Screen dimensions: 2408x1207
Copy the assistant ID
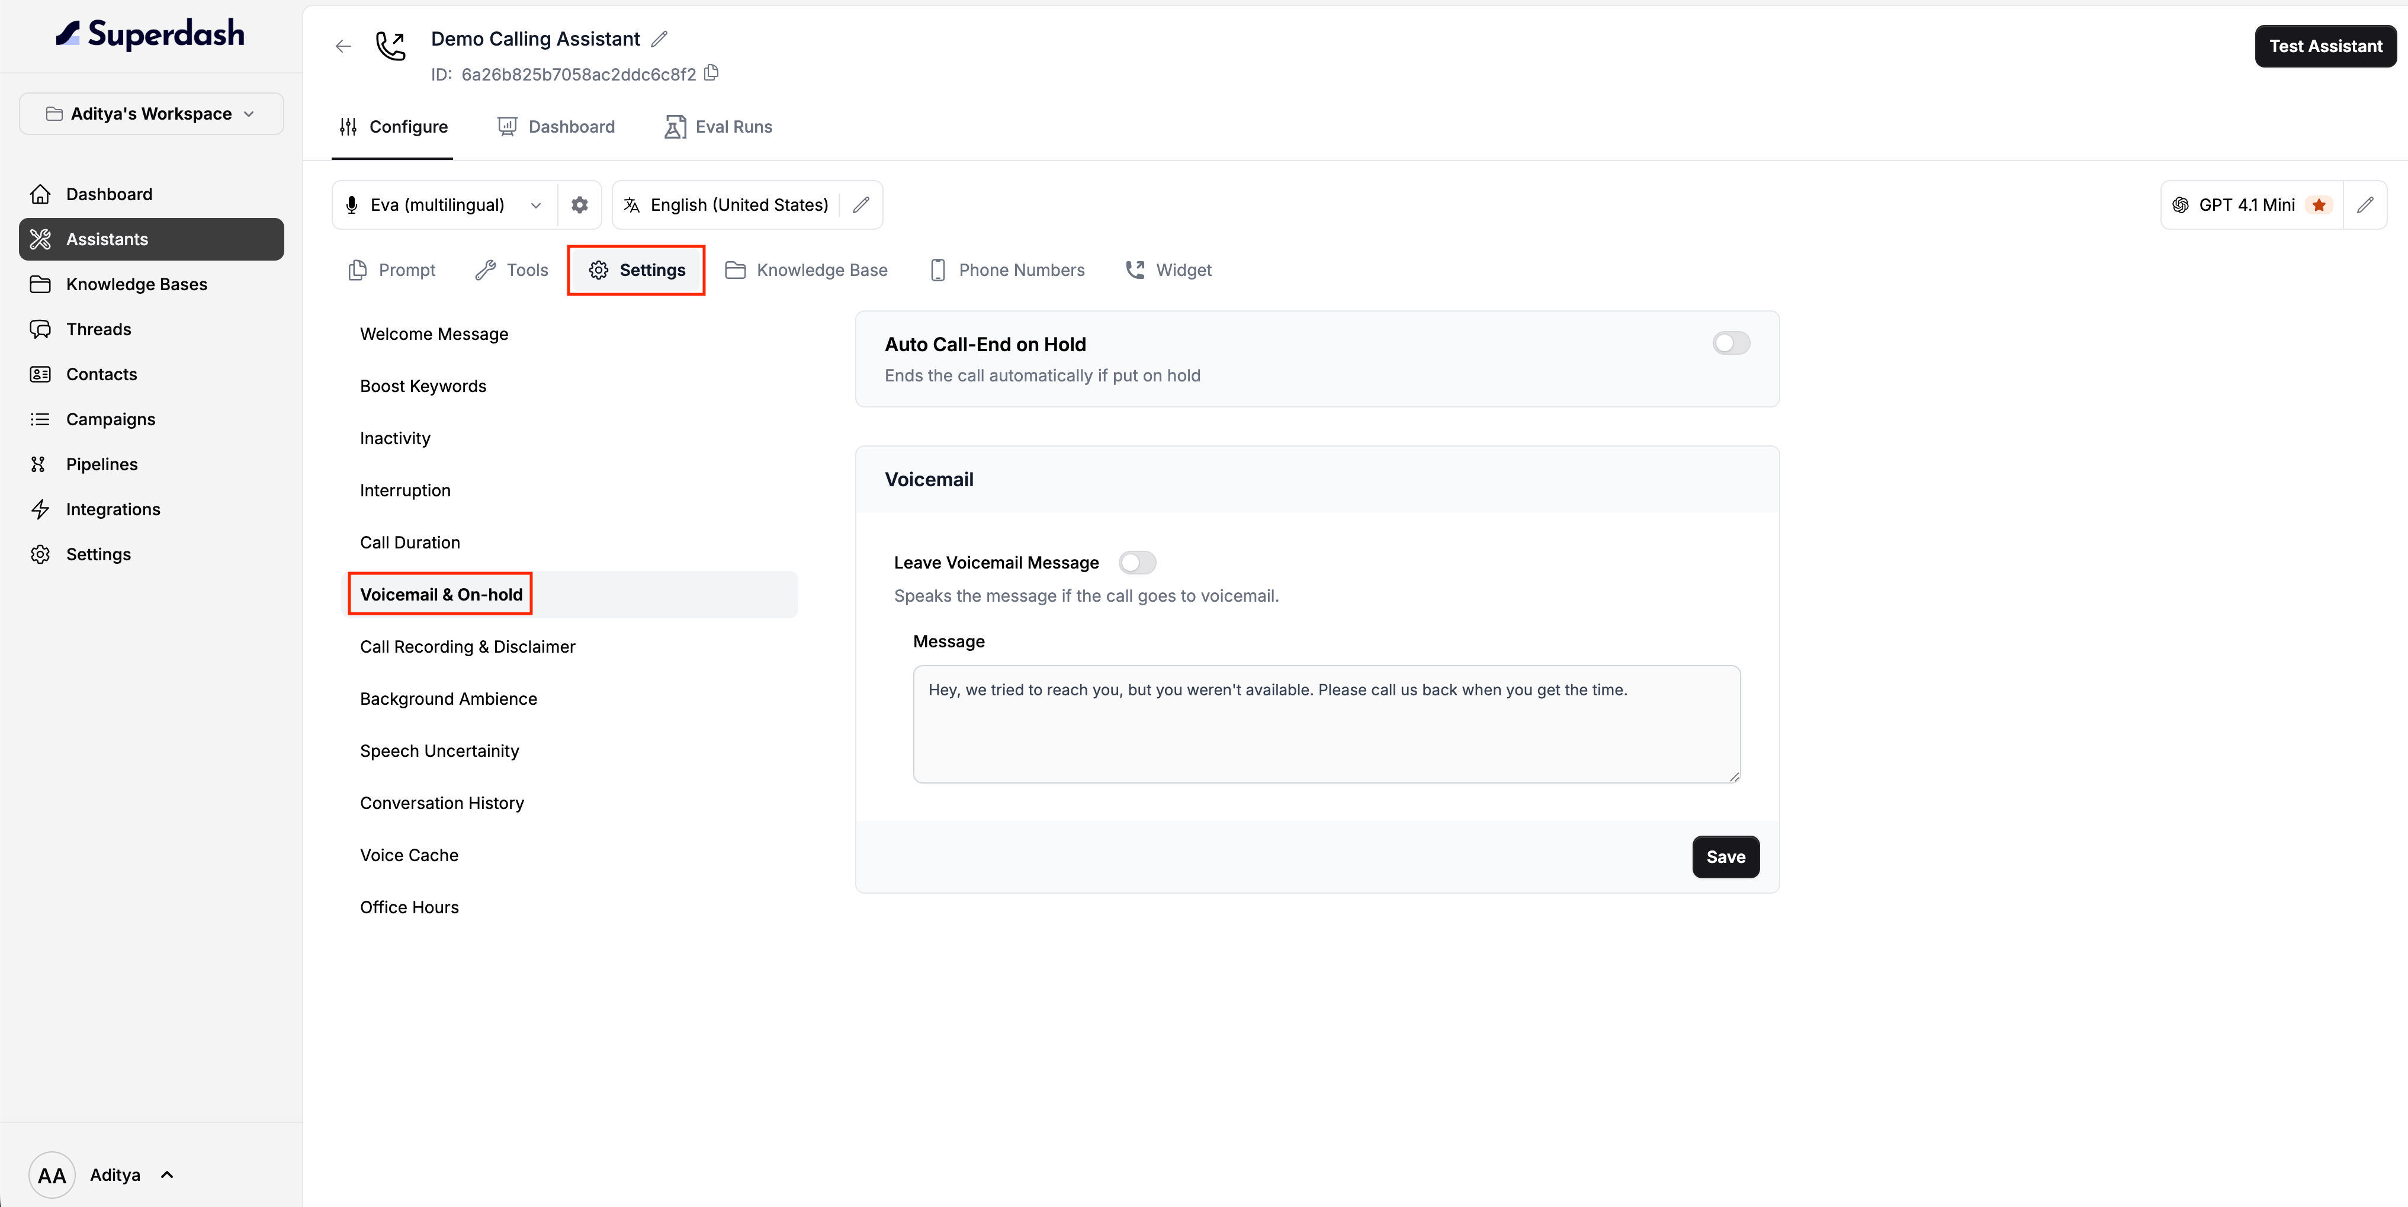pyautogui.click(x=711, y=73)
